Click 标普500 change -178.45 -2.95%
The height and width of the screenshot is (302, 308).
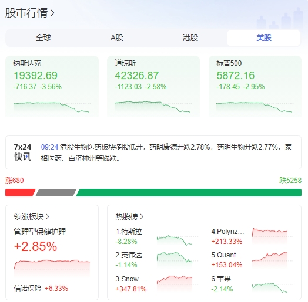[x=240, y=87]
